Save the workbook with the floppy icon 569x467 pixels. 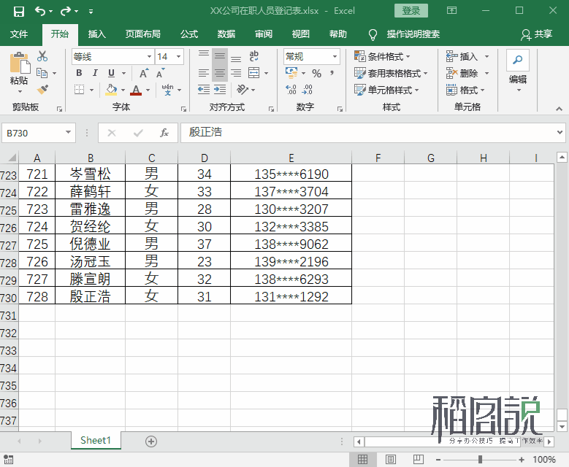pyautogui.click(x=18, y=12)
